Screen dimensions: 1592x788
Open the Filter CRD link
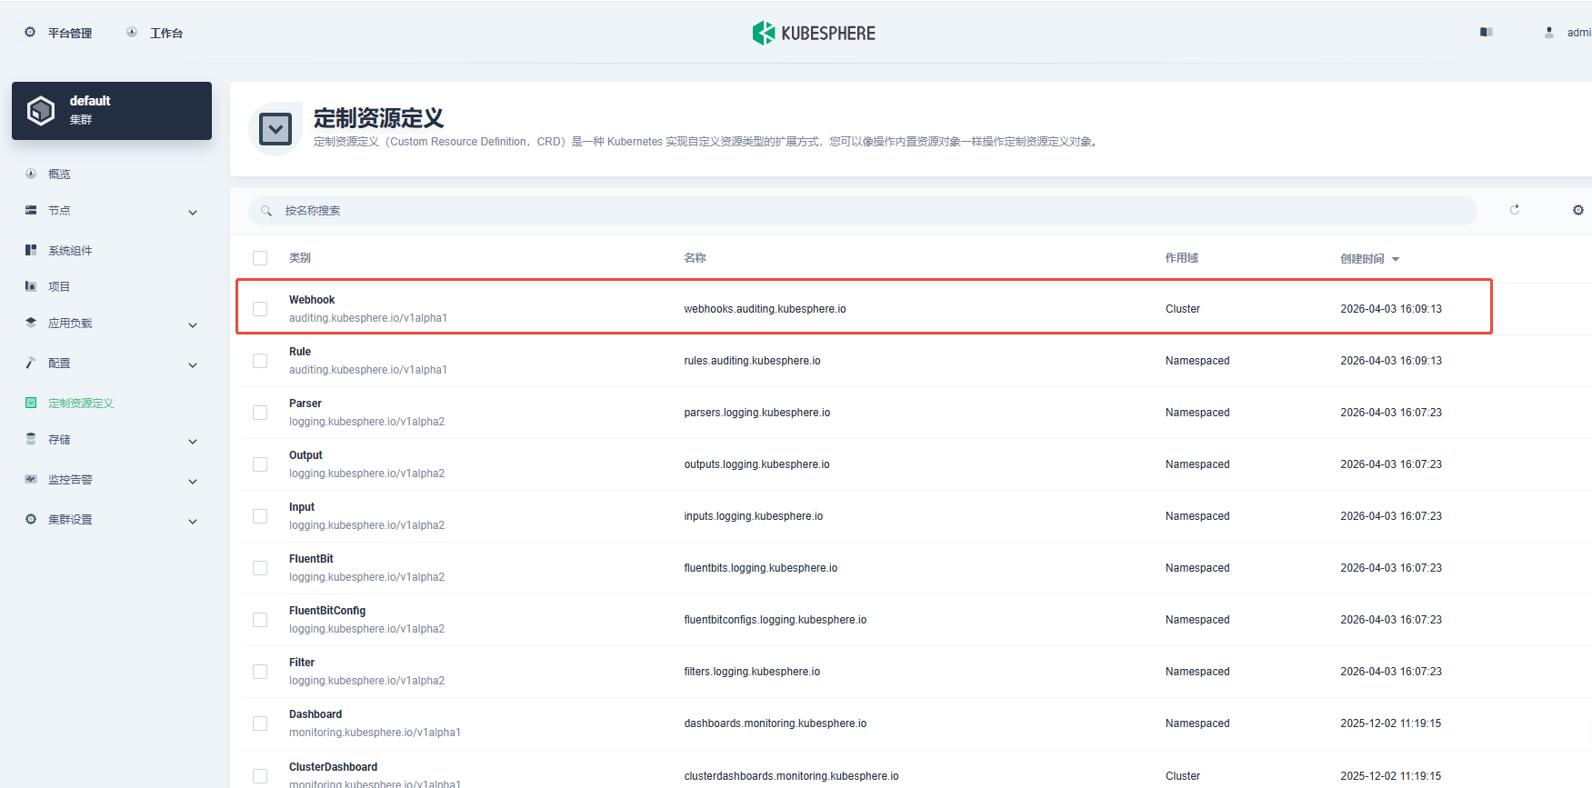pos(302,663)
